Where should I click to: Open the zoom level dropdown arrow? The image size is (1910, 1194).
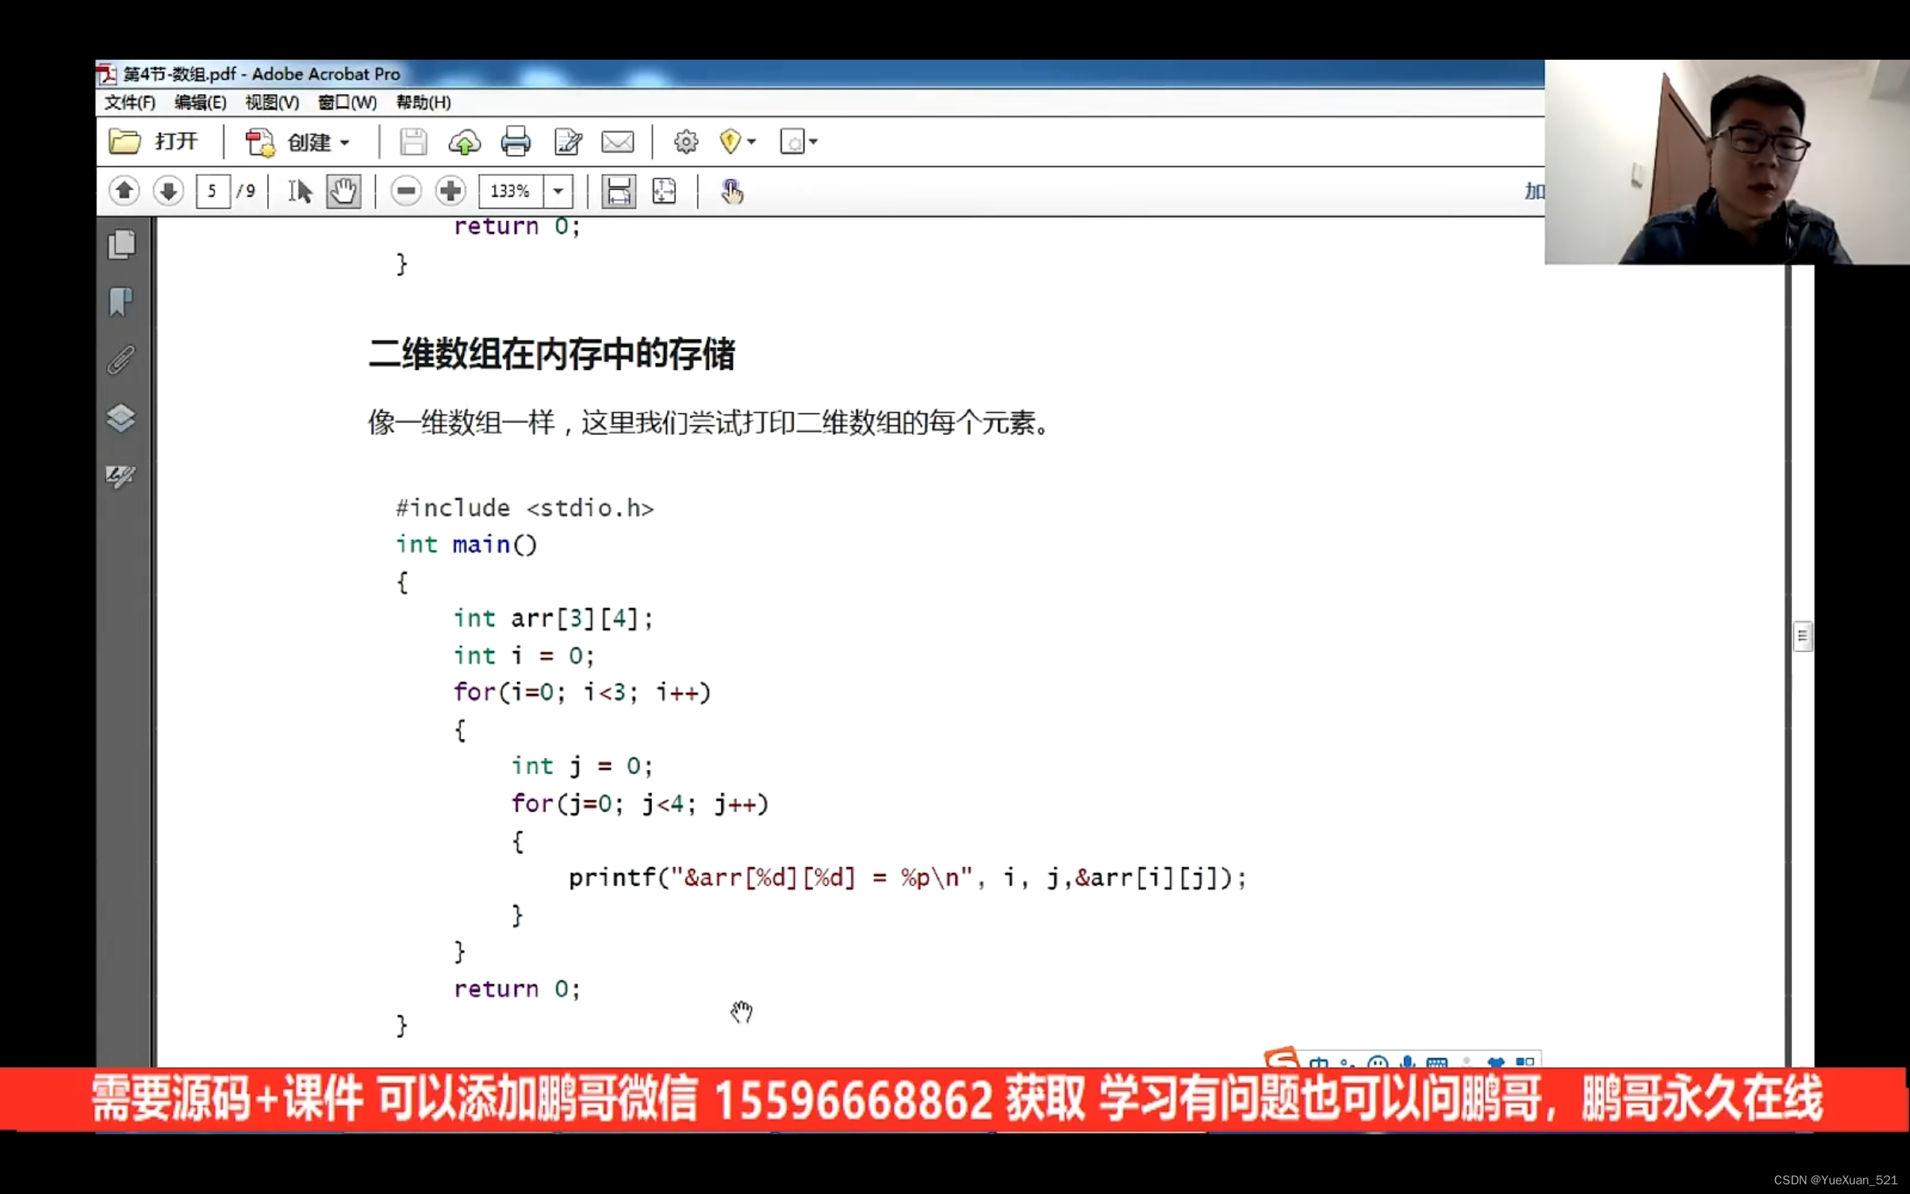[x=558, y=191]
